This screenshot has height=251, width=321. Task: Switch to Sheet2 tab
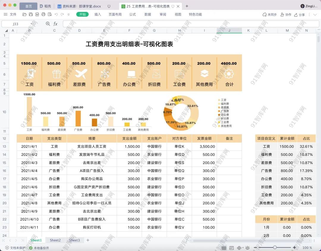coord(55,240)
